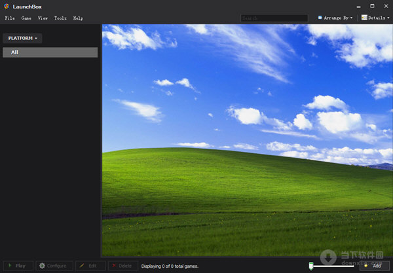Click the red Delete icon
The width and height of the screenshot is (393, 273).
(x=114, y=266)
